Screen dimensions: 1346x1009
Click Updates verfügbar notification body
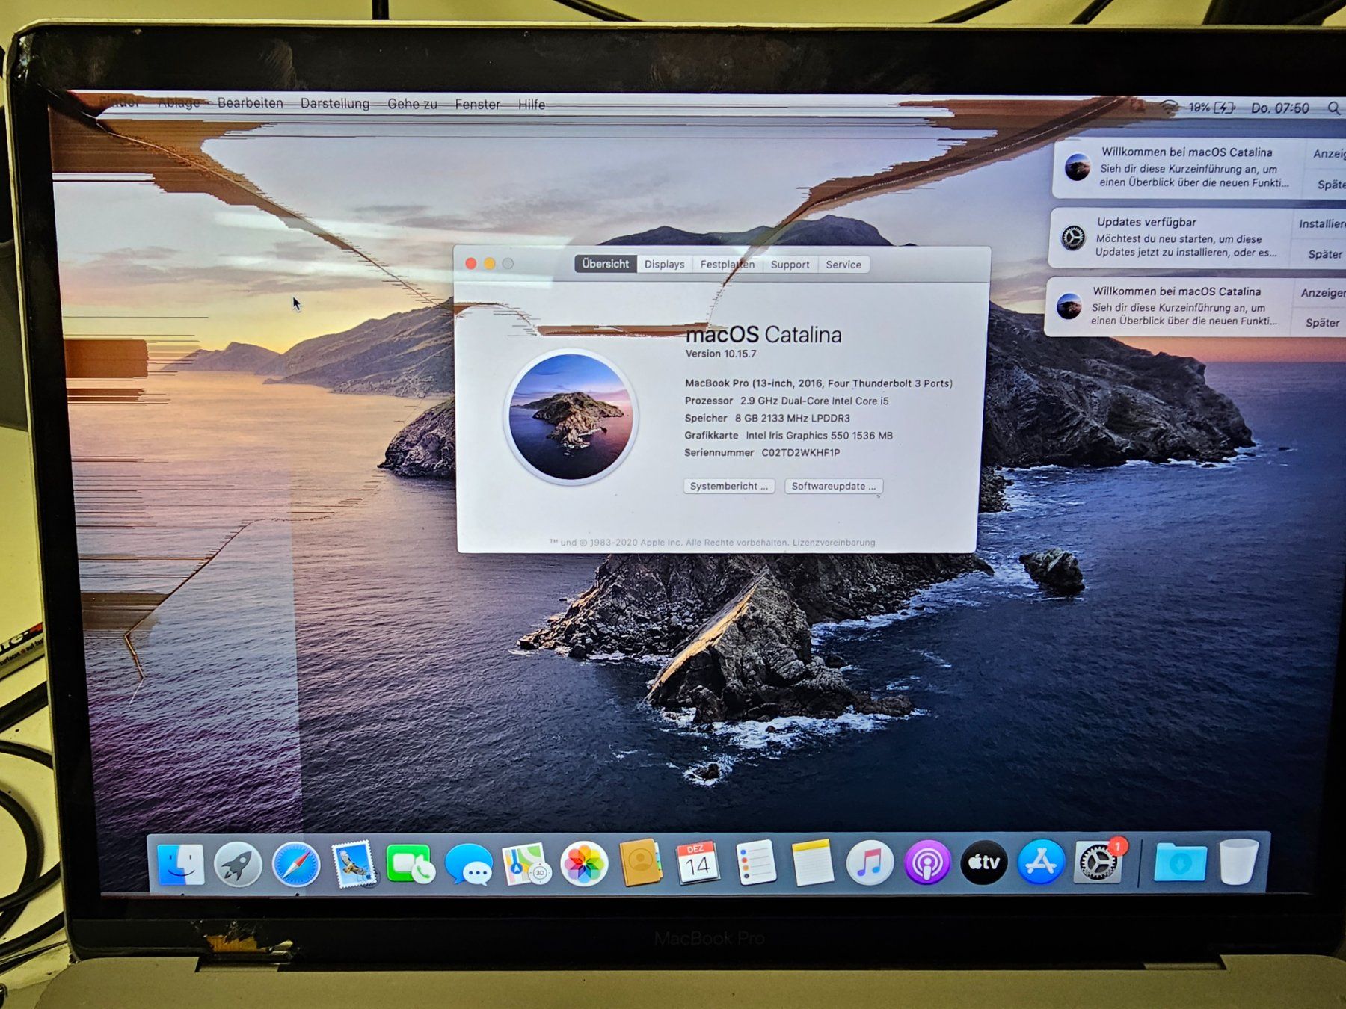pos(1172,237)
